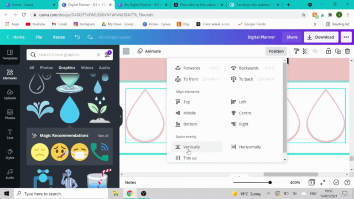Open the more options three dots button

coord(346,37)
